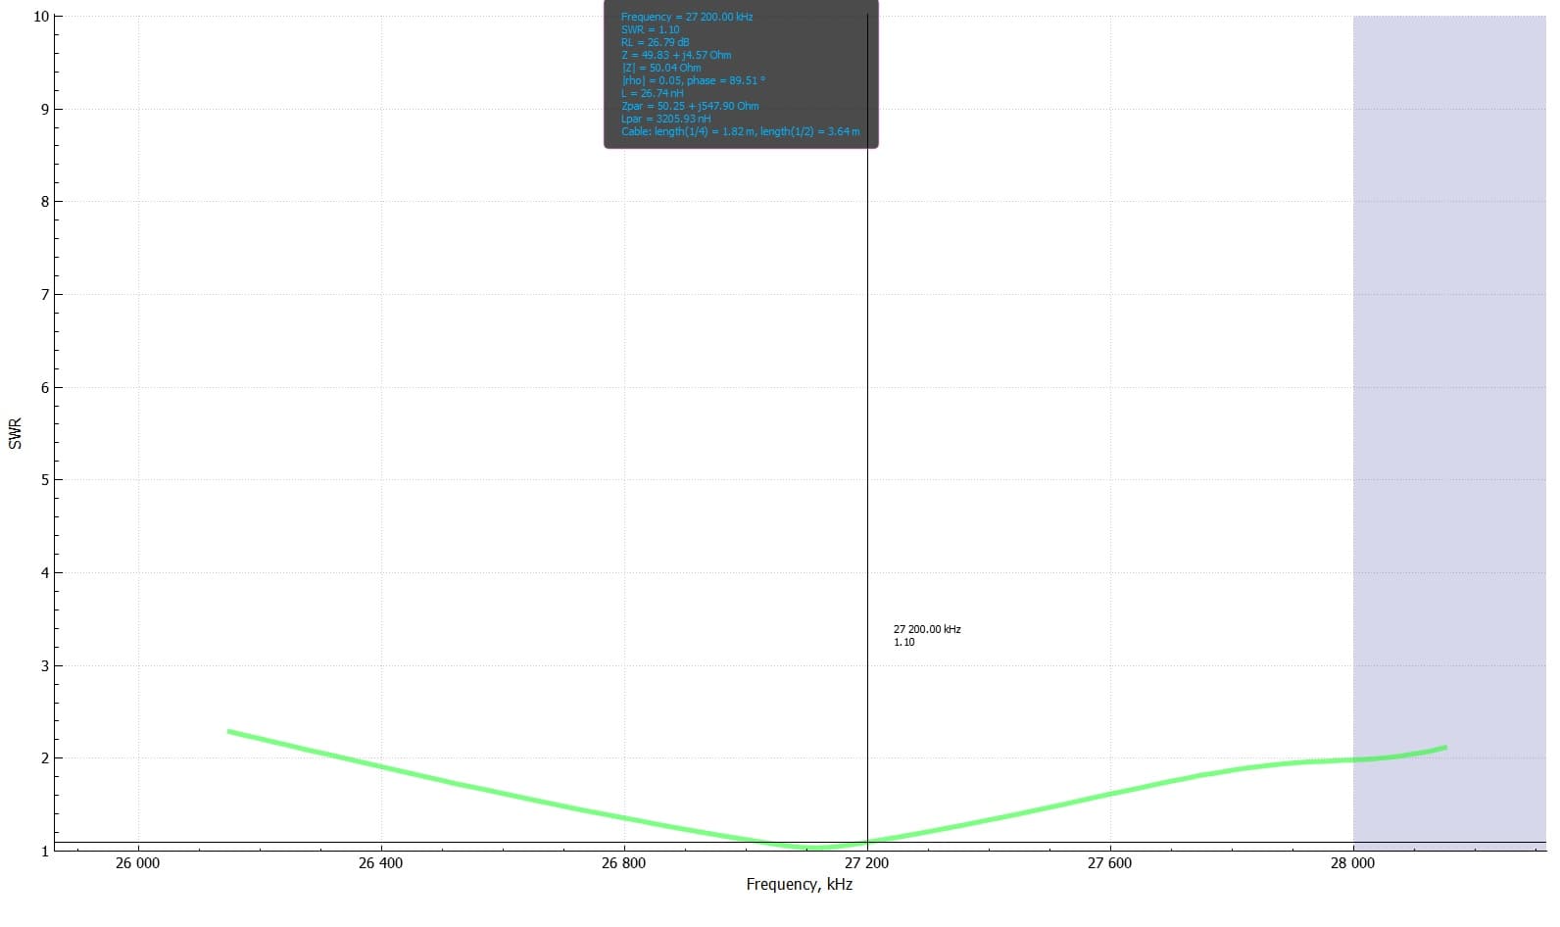Select the "RL = 26.79 dB" tooltip line
Viewport: 1560px width, 927px height.
pyautogui.click(x=656, y=42)
